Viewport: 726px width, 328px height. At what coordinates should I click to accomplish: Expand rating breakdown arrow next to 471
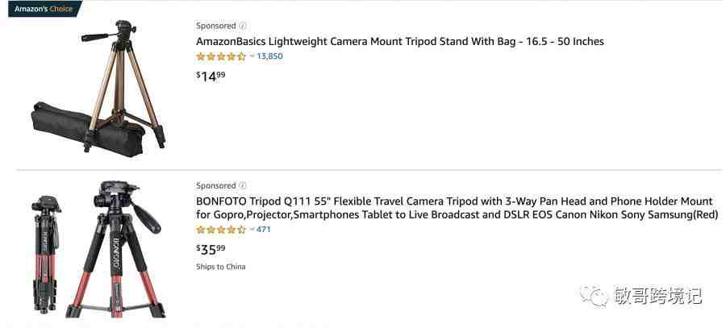[x=252, y=229]
